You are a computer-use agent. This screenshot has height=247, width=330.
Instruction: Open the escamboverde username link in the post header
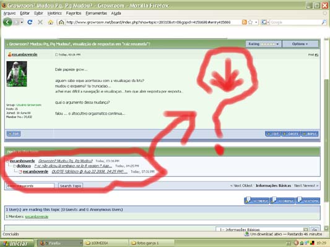click(24, 54)
